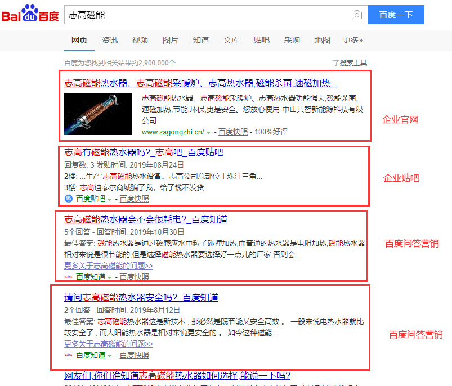452x386 pixels.
Task: Switch to the 视频 tab
Action: tap(140, 40)
